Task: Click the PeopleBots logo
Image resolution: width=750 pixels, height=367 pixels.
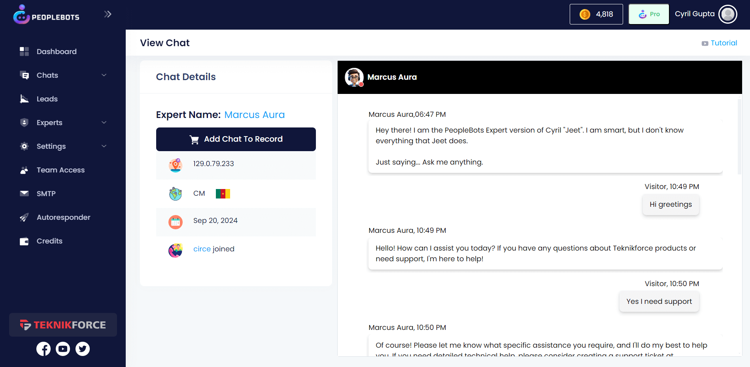Action: pos(46,15)
